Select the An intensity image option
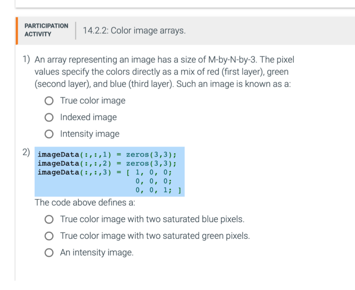Image resolution: width=355 pixels, height=290 pixels. pos(49,252)
